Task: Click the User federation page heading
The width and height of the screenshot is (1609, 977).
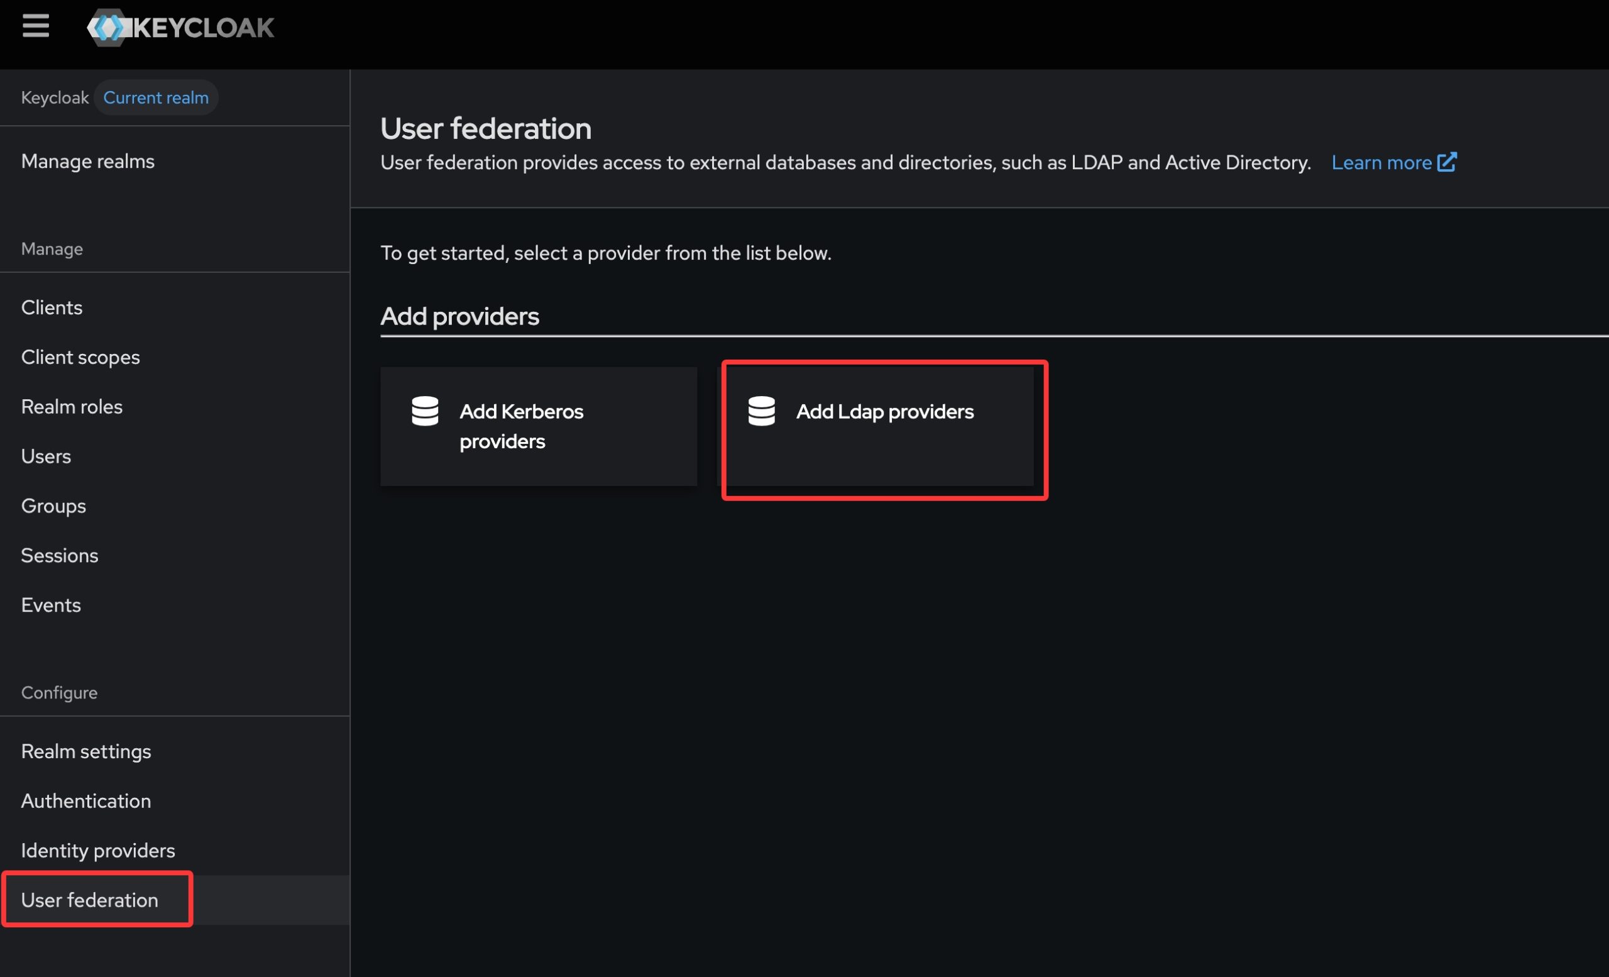Action: 486,128
